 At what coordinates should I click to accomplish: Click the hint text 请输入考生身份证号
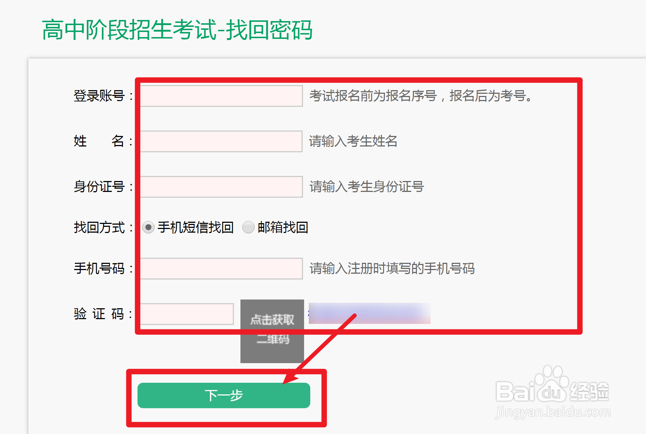coord(367,187)
